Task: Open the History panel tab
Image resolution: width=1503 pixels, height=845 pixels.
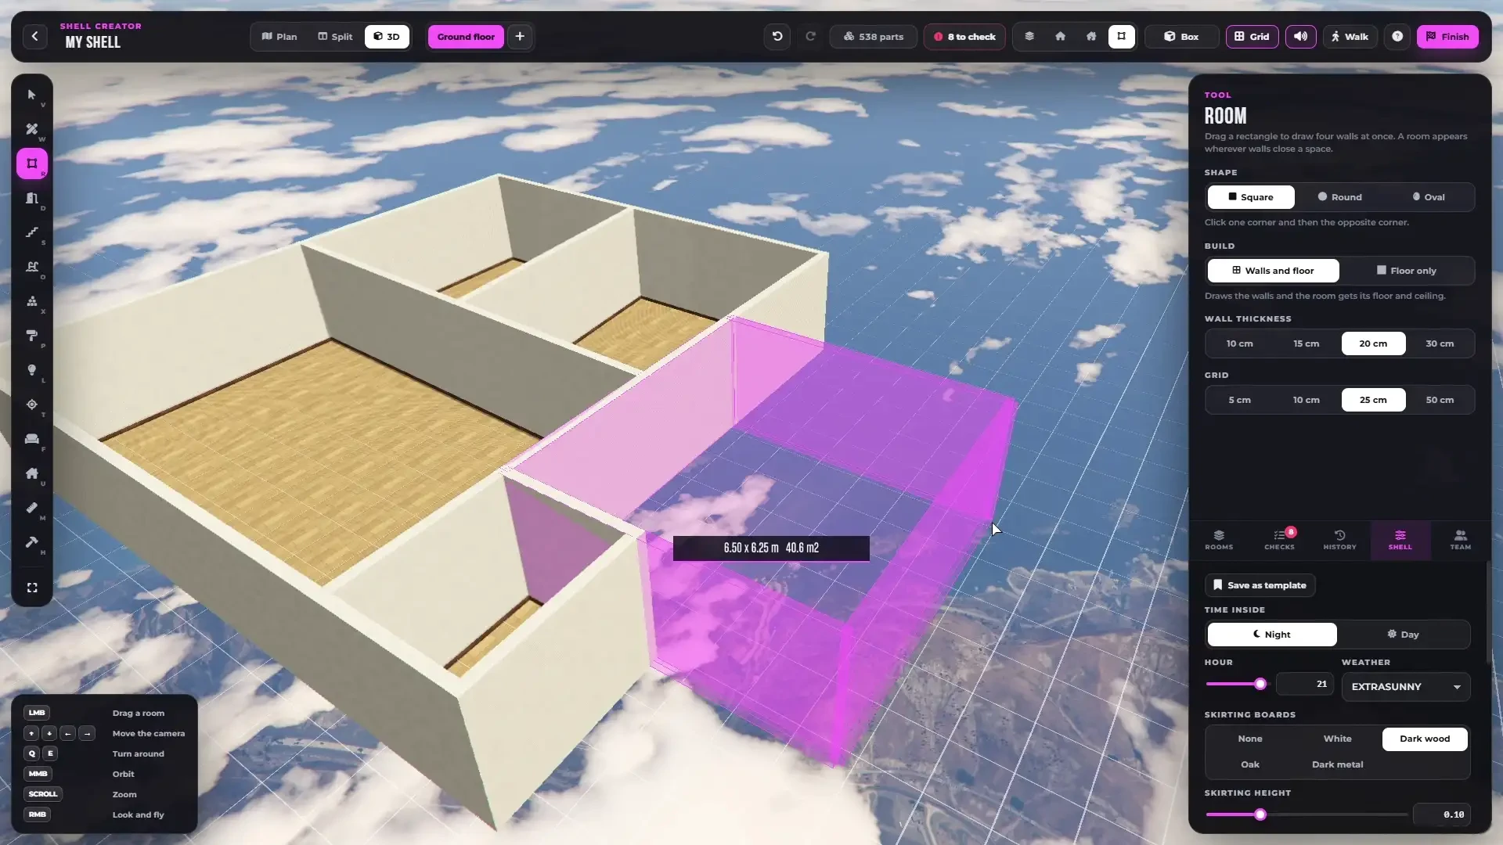Action: [x=1339, y=540]
